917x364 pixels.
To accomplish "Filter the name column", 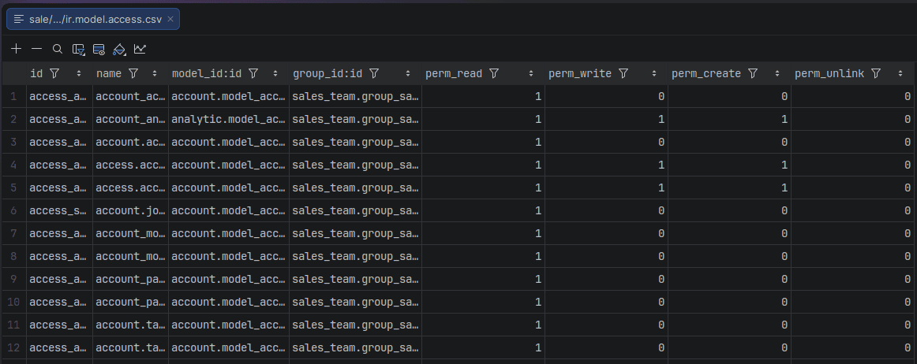I will click(133, 73).
